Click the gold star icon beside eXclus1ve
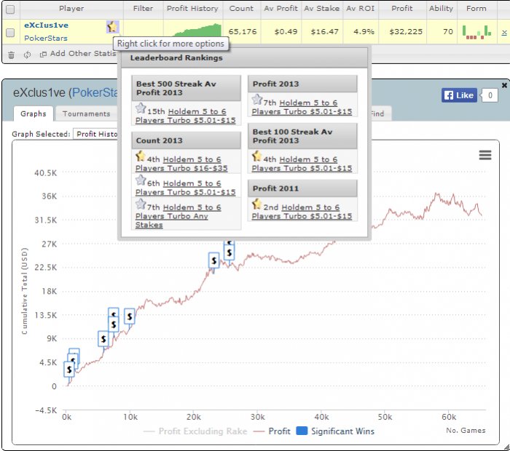This screenshot has height=451, width=510. click(112, 27)
